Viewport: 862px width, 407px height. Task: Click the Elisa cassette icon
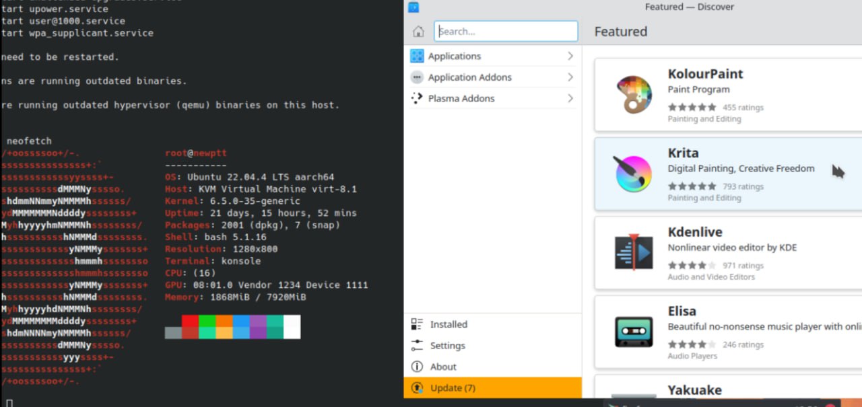[x=634, y=332]
